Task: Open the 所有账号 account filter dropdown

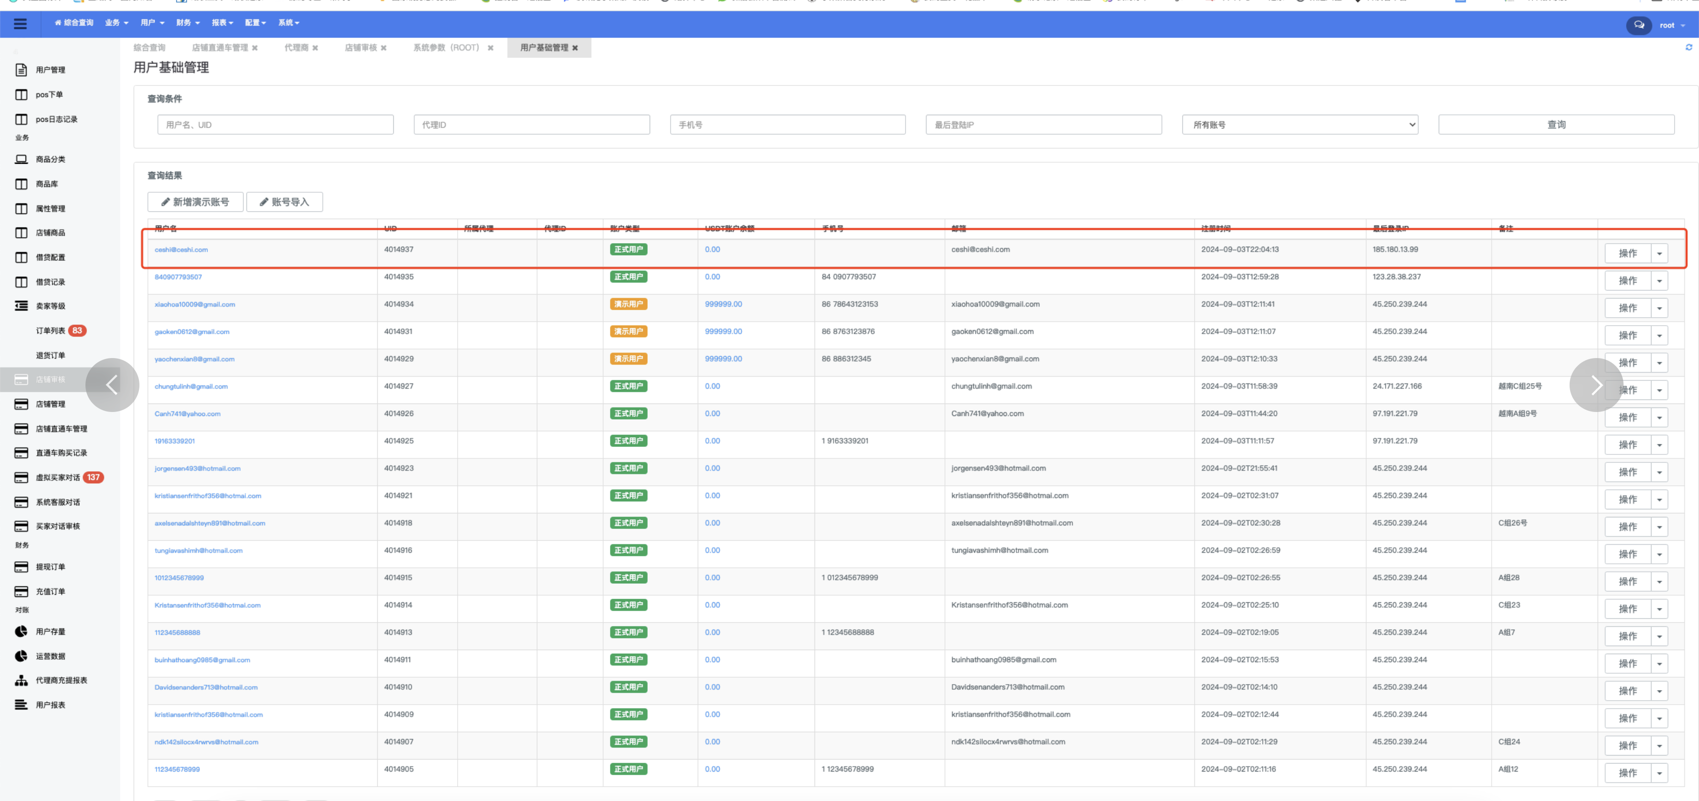Action: click(1300, 125)
